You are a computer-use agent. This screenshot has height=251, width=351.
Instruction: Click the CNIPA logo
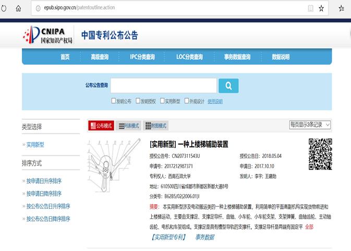pos(48,35)
